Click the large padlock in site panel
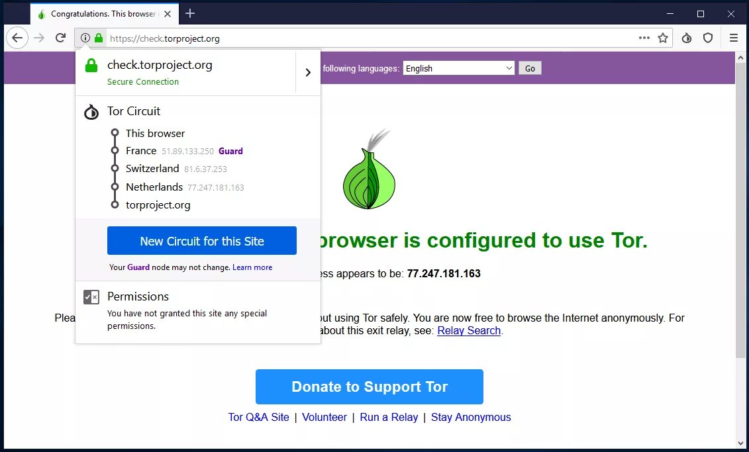This screenshot has width=749, height=452. pyautogui.click(x=91, y=66)
